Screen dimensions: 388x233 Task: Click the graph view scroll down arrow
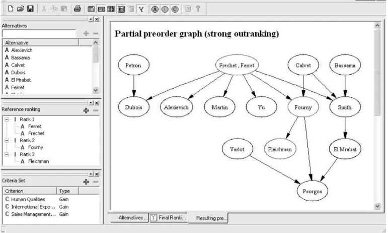[377, 206]
